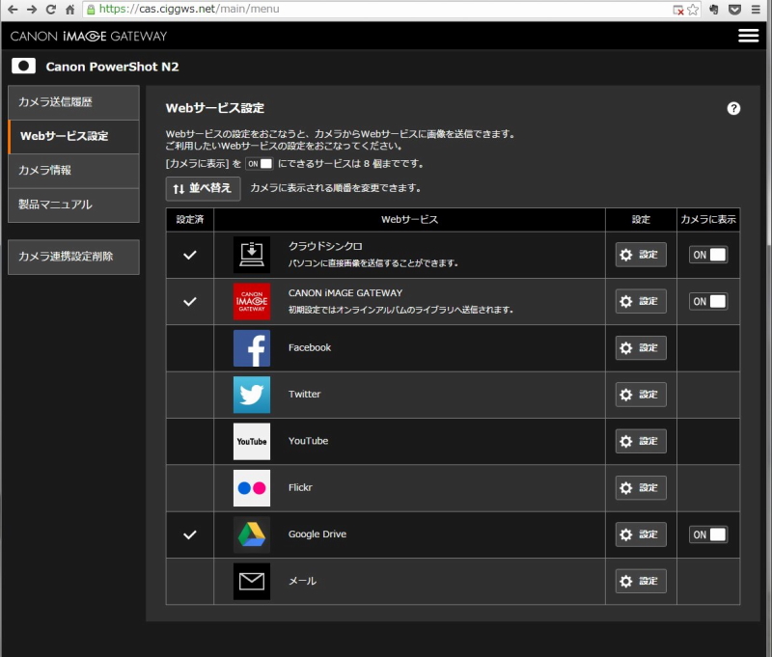
Task: Open settings for Facebook
Action: [x=641, y=348]
